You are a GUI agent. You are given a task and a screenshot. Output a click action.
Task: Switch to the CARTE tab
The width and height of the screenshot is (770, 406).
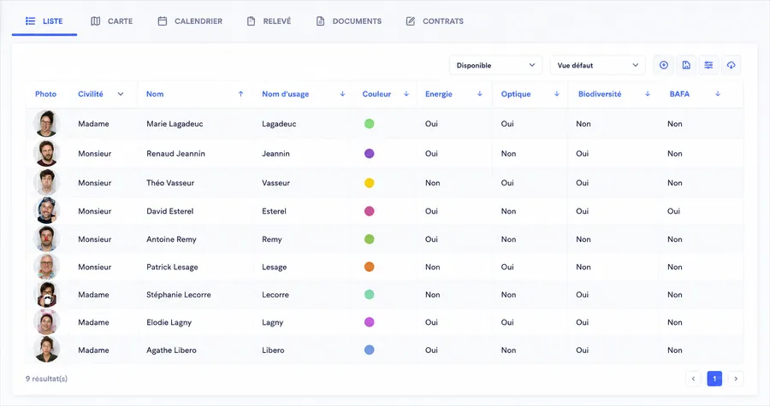coord(111,21)
